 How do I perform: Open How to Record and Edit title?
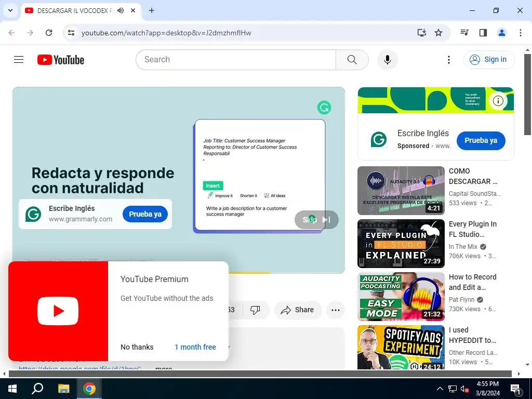(x=473, y=282)
